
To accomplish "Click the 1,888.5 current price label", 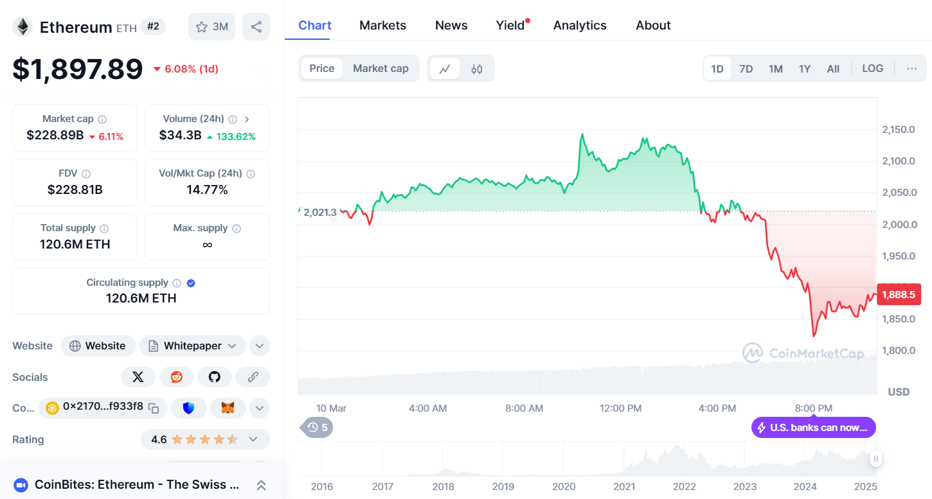I will 899,295.
